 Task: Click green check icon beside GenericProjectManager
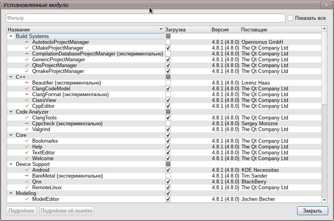27,60
